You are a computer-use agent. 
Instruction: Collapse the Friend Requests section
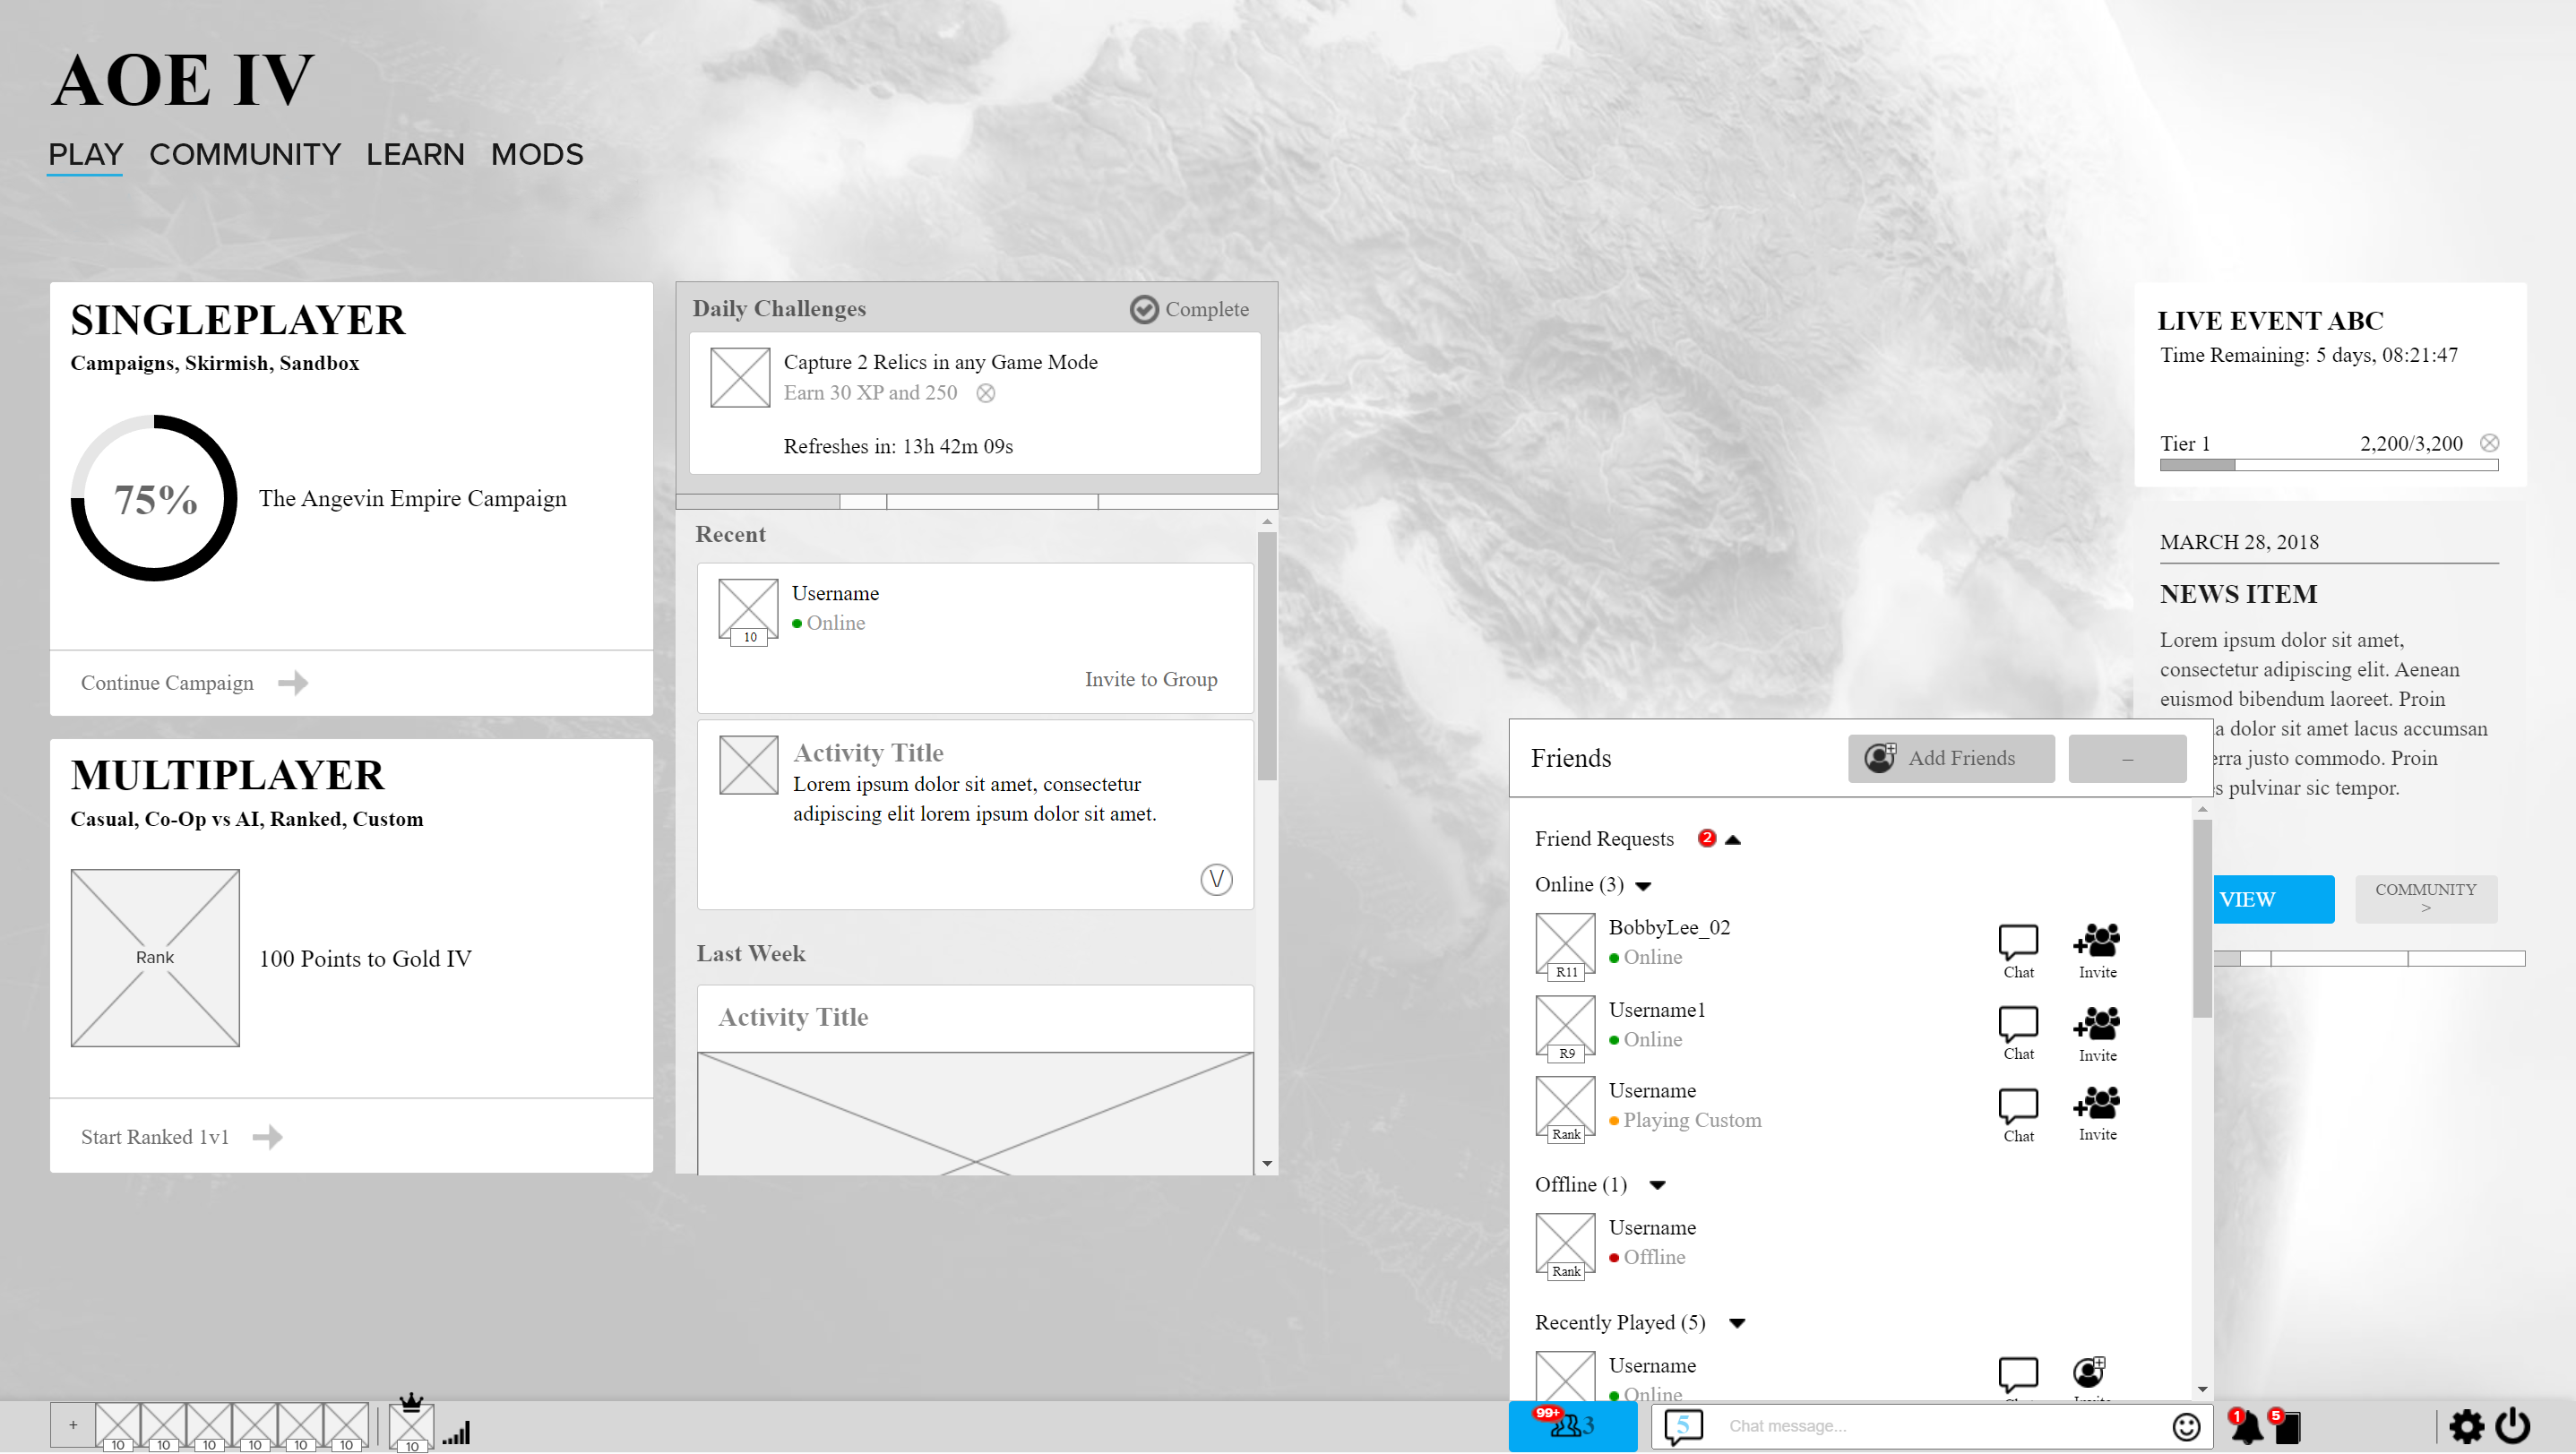pos(1733,839)
